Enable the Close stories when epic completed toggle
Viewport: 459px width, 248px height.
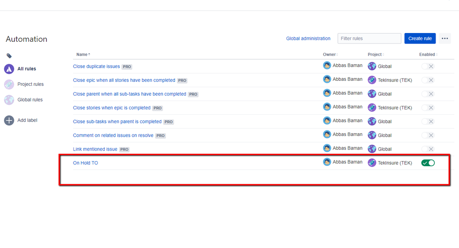(428, 107)
